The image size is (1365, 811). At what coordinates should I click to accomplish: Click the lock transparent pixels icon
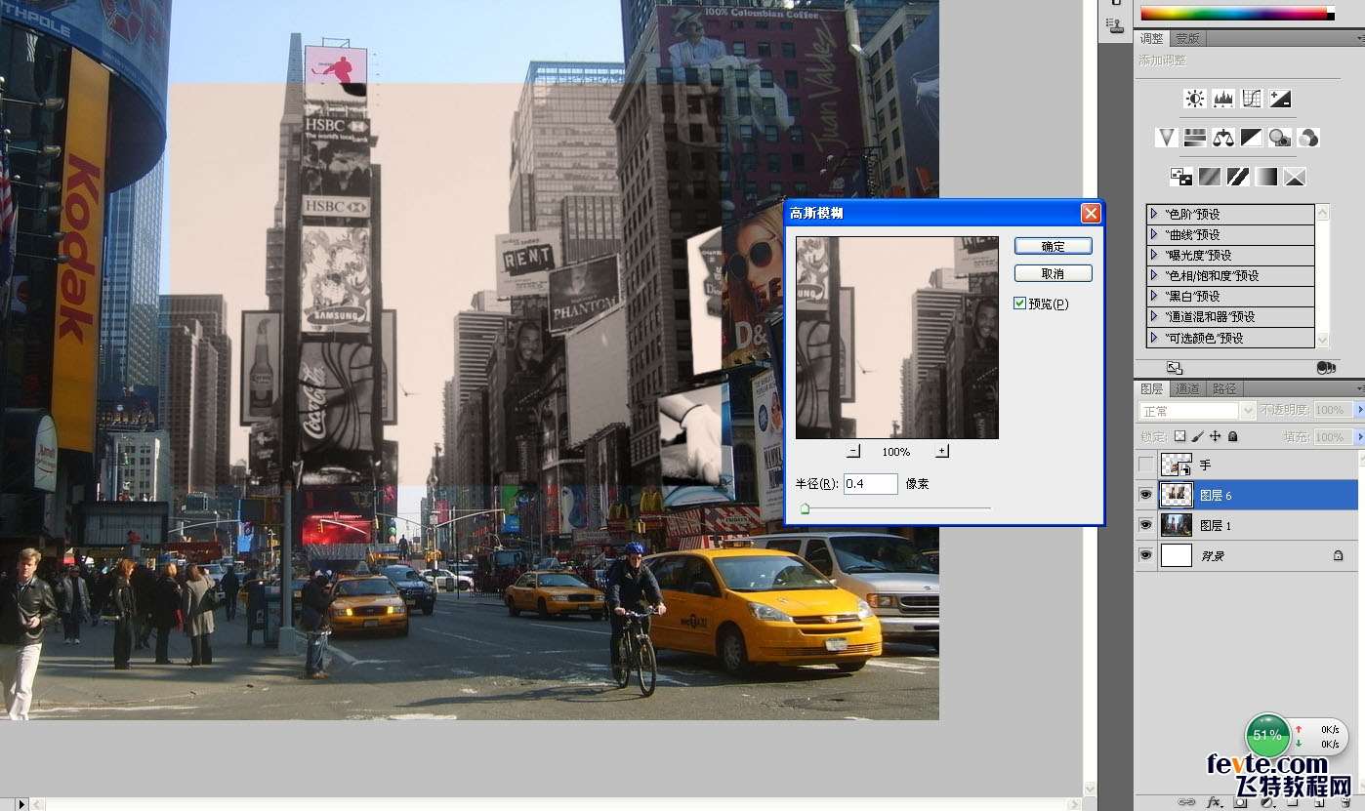1179,436
